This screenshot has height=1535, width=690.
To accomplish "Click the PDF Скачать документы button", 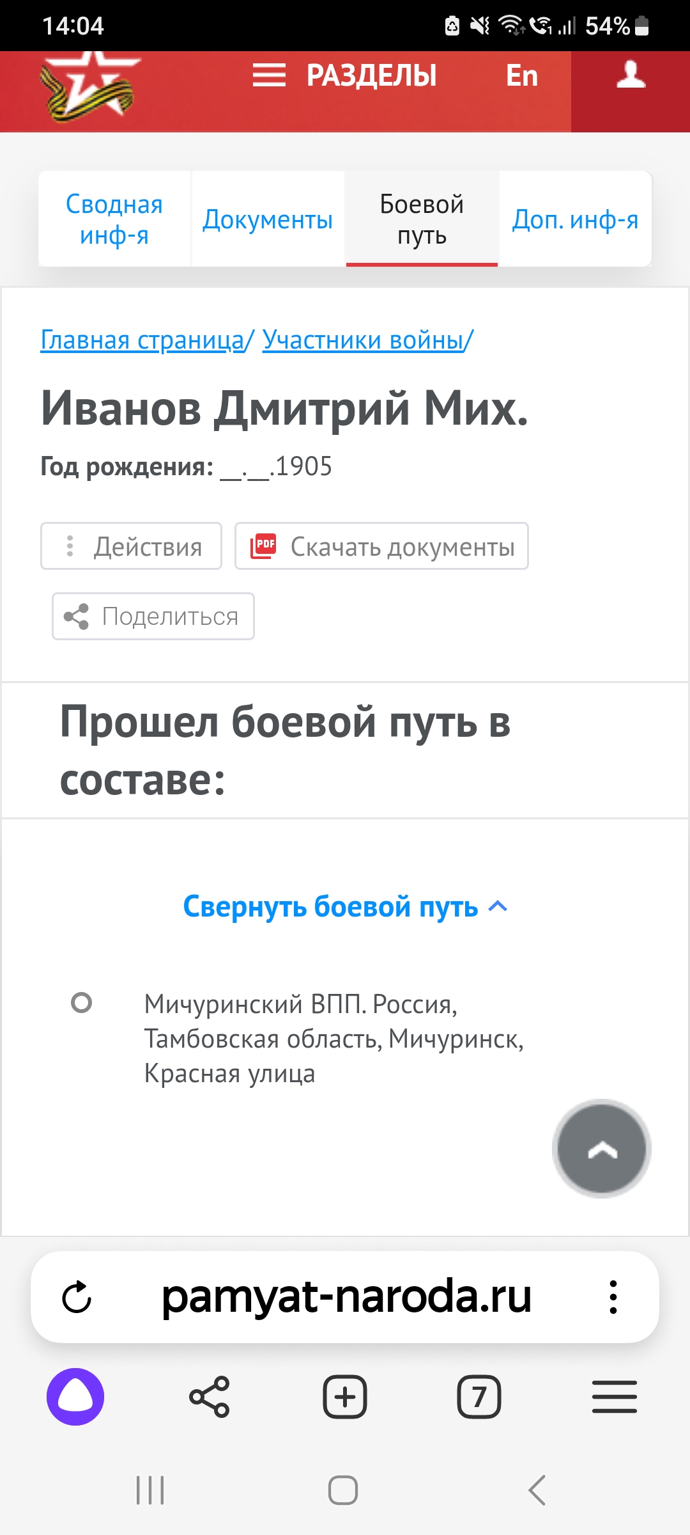I will 381,546.
